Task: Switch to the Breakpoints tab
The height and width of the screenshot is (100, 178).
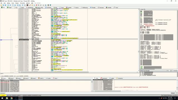Action: pos(30,7)
